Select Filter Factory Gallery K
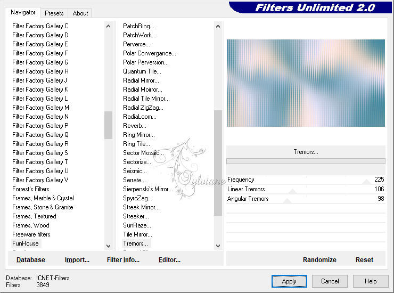 (x=40, y=89)
